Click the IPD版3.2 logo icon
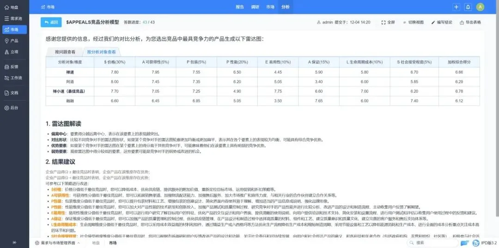 tap(476, 243)
